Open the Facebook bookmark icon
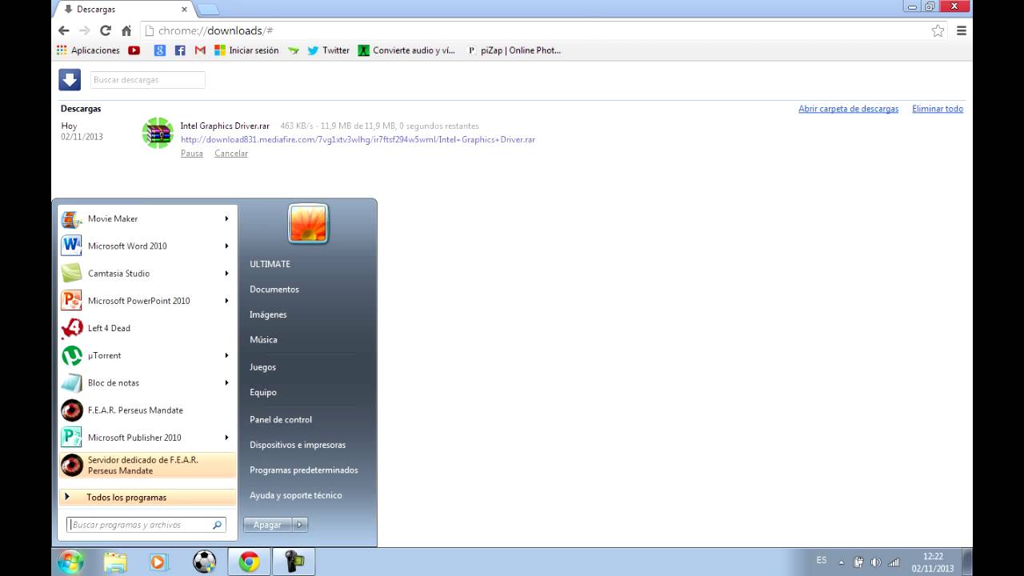The height and width of the screenshot is (576, 1024). (x=180, y=50)
